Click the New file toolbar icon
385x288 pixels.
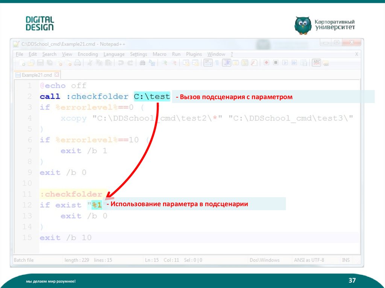click(22, 63)
